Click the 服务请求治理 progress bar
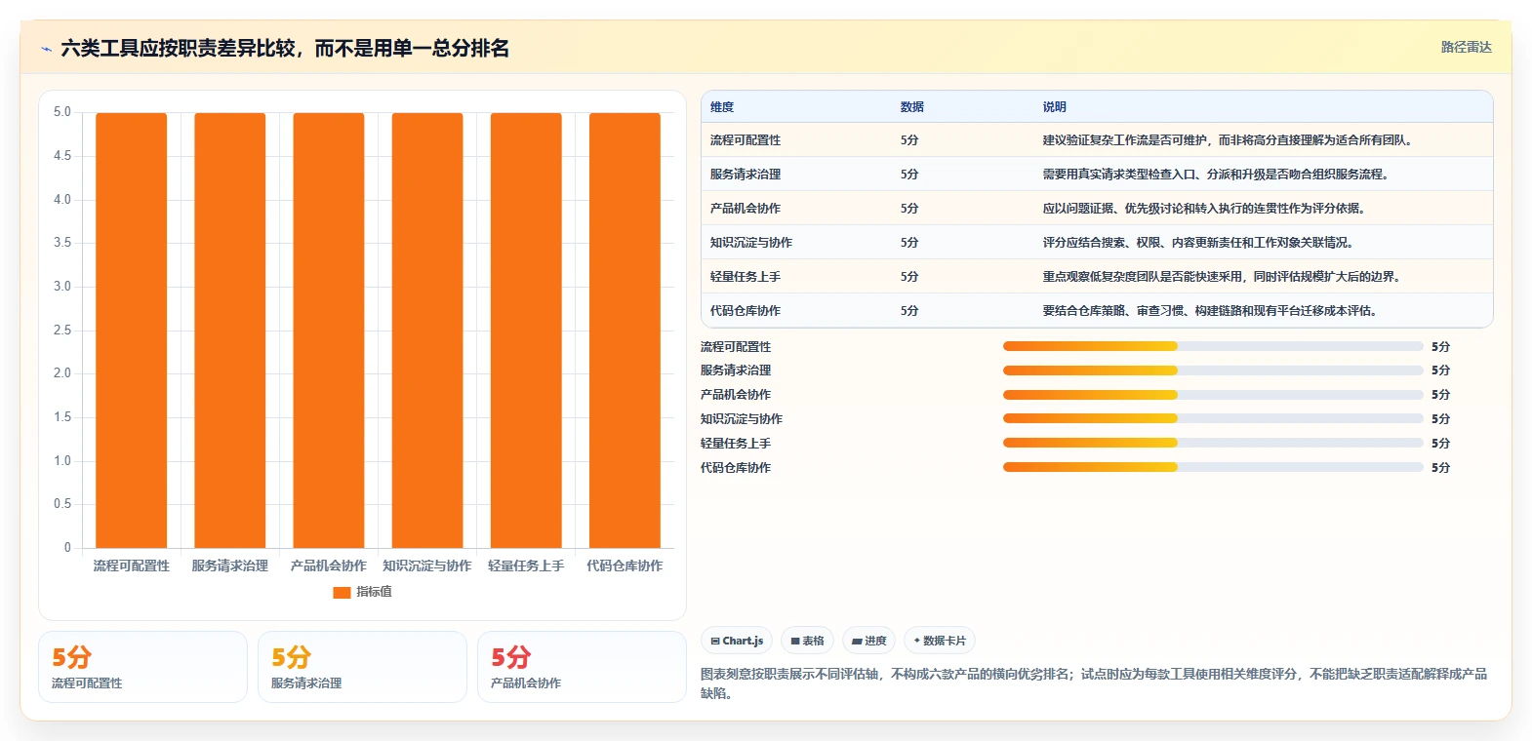Image resolution: width=1532 pixels, height=741 pixels. tap(1213, 370)
